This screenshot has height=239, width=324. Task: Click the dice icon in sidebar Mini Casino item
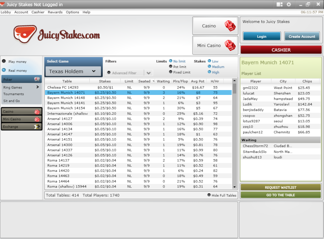click(x=37, y=119)
